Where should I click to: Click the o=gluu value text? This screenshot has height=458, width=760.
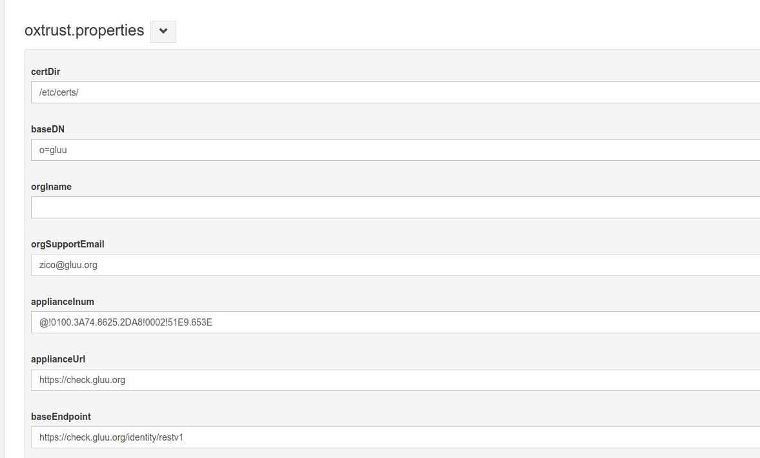coord(53,150)
